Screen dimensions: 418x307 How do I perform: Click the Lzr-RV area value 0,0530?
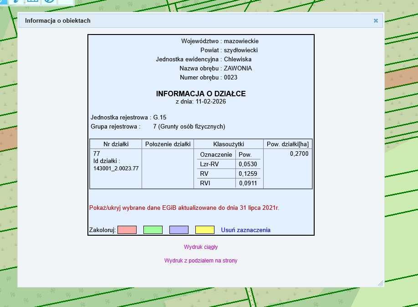click(x=248, y=164)
